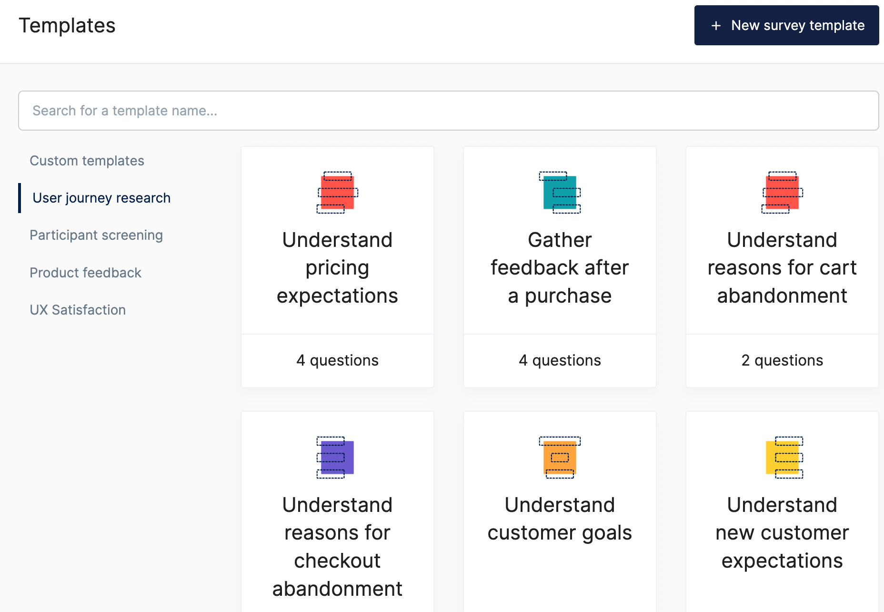This screenshot has height=612, width=884.
Task: Switch to Participant screening templates
Action: (96, 235)
